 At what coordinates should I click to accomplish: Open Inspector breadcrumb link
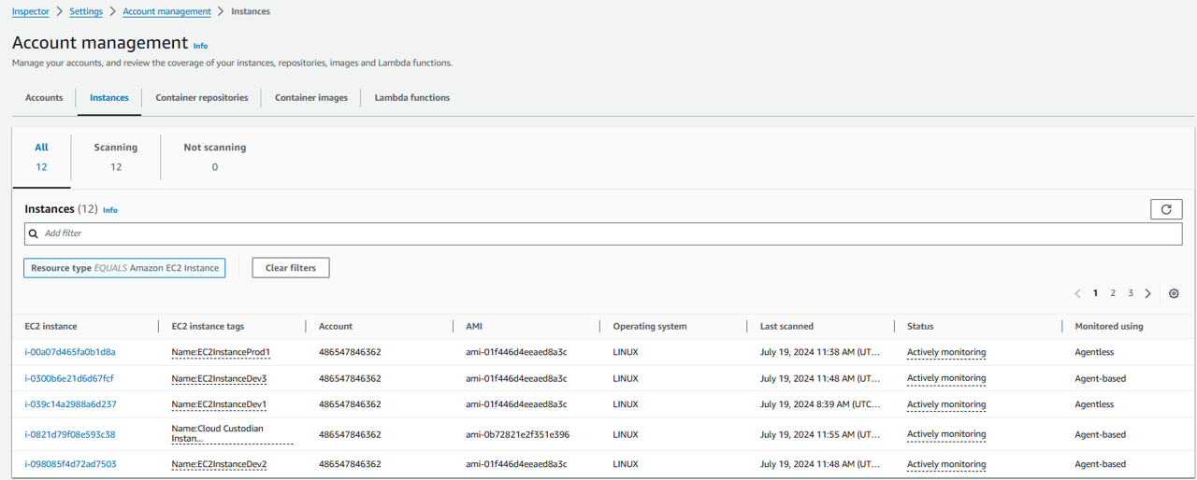(31, 11)
